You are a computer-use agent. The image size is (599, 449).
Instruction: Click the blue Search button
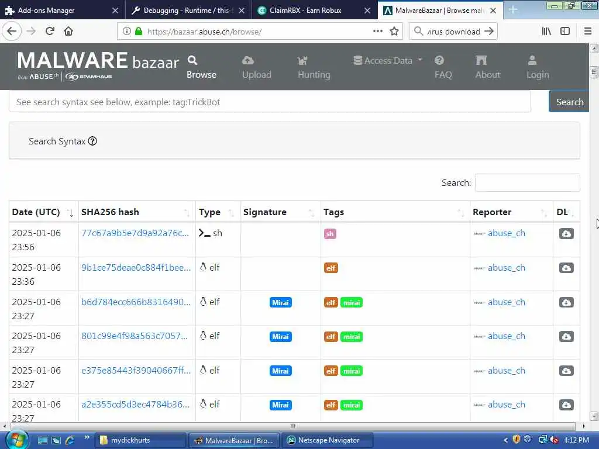[x=569, y=102]
